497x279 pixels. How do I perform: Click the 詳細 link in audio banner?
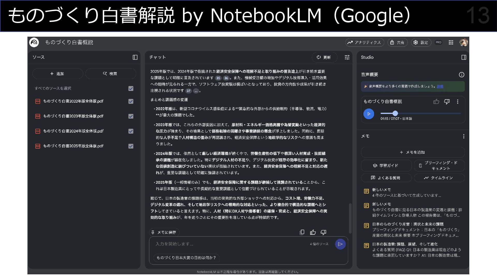pyautogui.click(x=440, y=86)
